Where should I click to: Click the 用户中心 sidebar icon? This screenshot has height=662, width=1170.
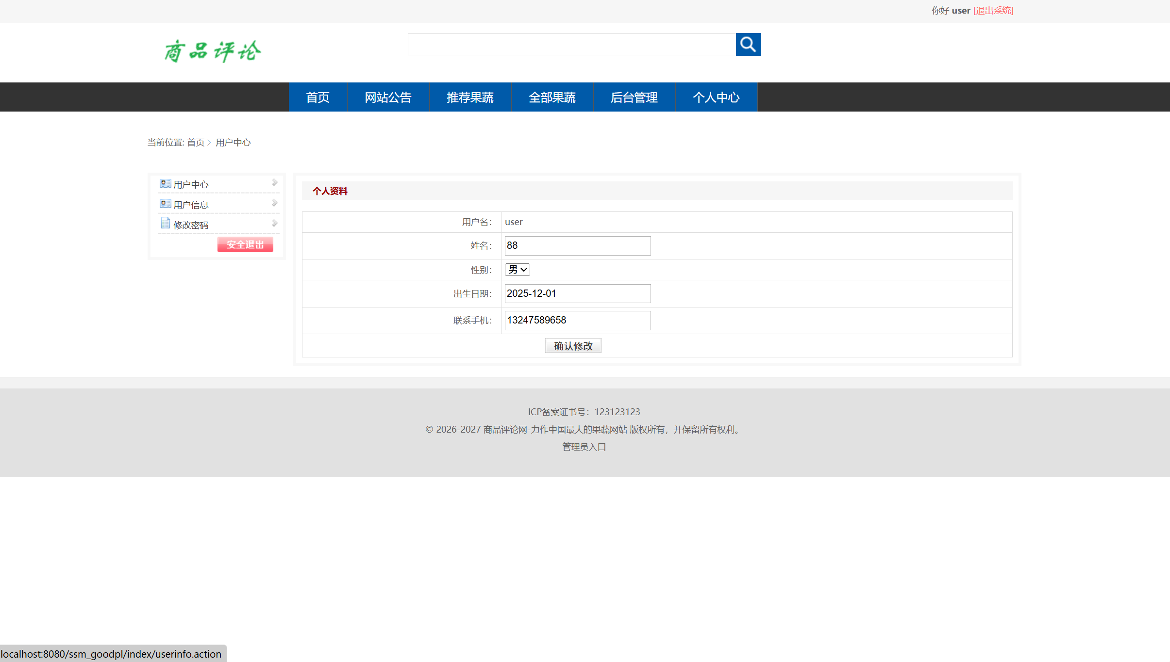point(165,183)
